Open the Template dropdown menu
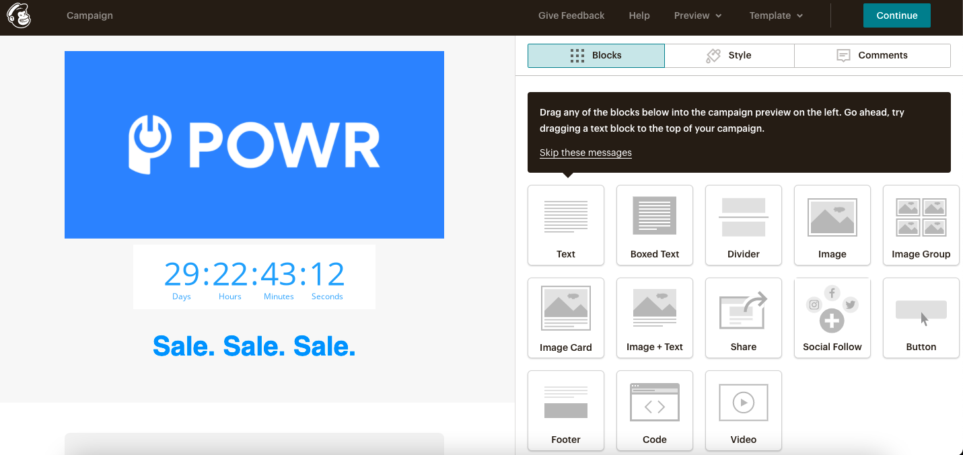This screenshot has height=455, width=963. coord(776,15)
